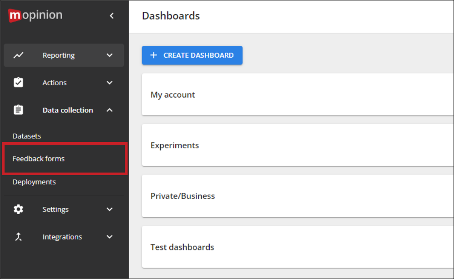Click the Create Dashboard button
This screenshot has width=454, height=279.
tap(192, 55)
